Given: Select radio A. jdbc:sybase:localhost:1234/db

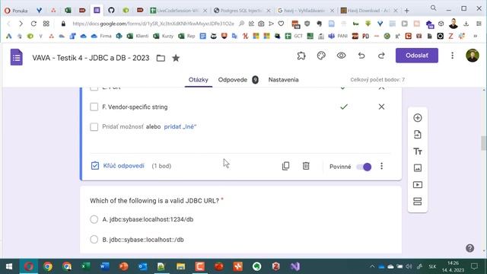Looking at the screenshot, I should pos(94,219).
